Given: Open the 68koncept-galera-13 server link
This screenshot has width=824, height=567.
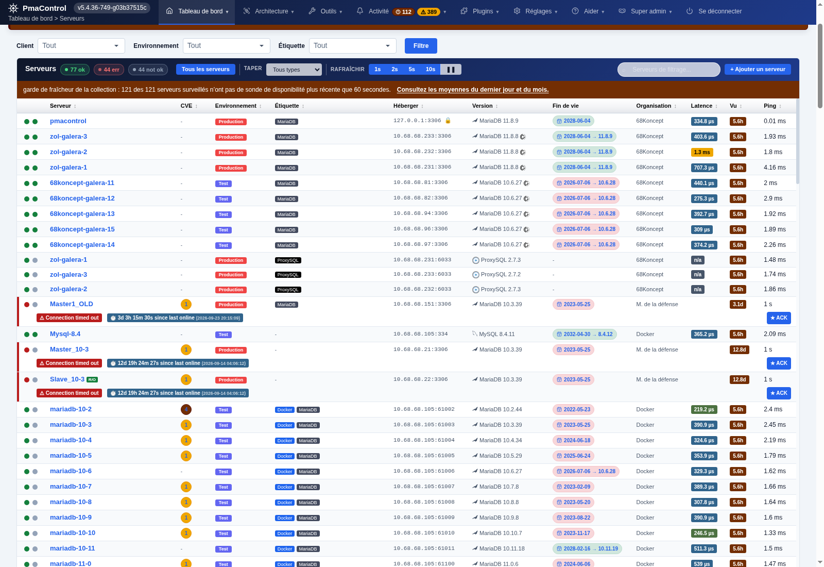Looking at the screenshot, I should click(x=82, y=214).
